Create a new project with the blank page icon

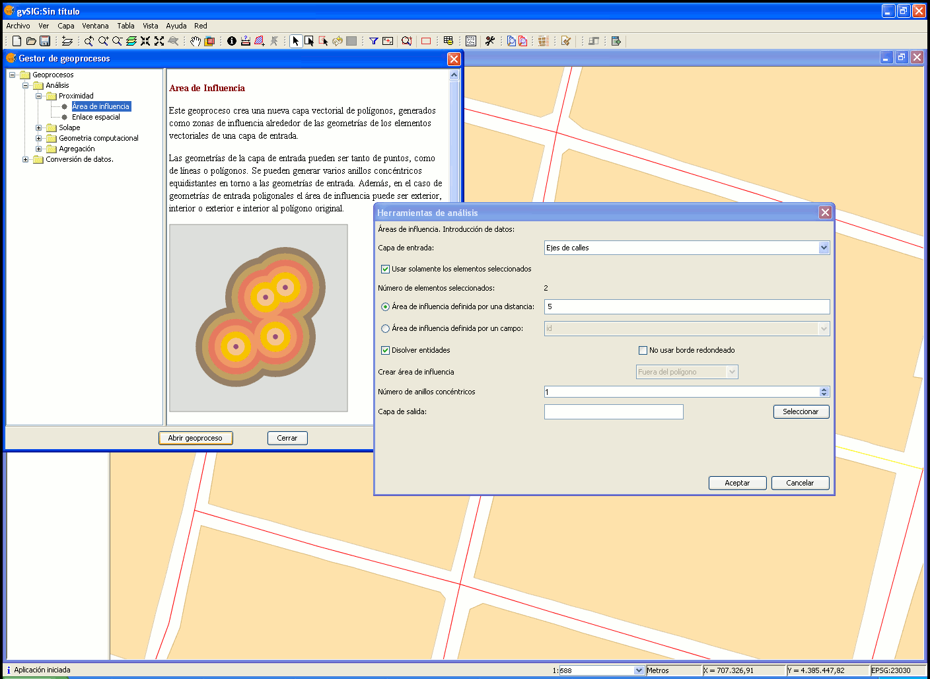pos(17,41)
